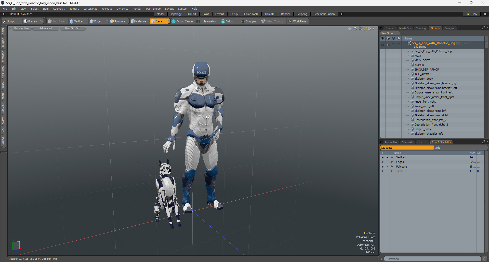Open the WorkPlane options
This screenshot has height=262, width=489.
(x=297, y=21)
